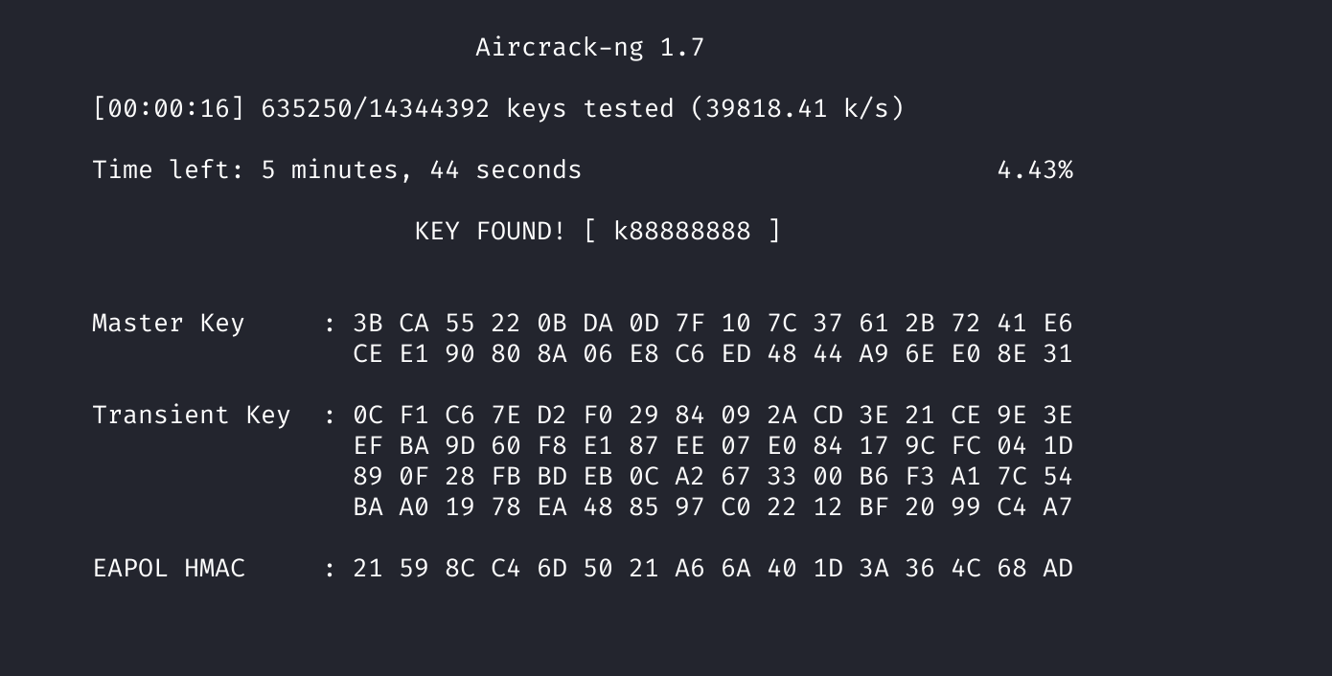This screenshot has height=676, width=1332.
Task: Click the EAPOL HMAC label
Action: pos(169,568)
